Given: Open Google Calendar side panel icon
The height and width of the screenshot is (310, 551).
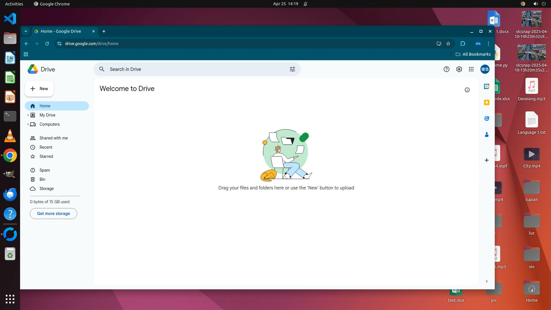Looking at the screenshot, I should click(486, 86).
